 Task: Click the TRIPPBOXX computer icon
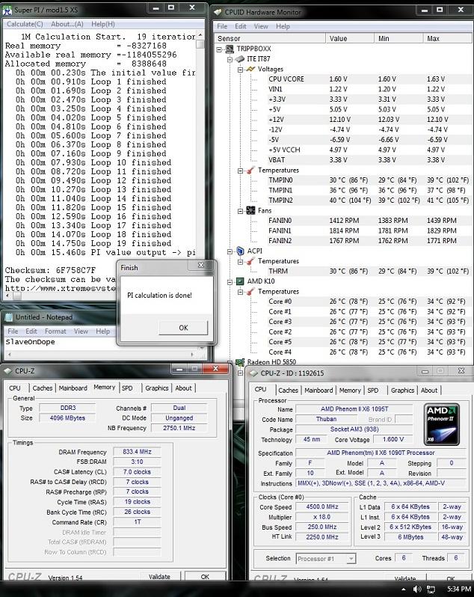[x=230, y=49]
